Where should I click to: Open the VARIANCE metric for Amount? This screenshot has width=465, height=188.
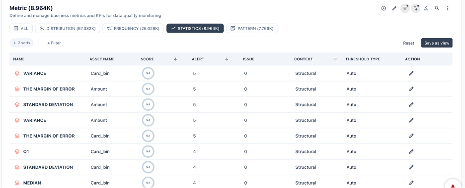tap(34, 120)
